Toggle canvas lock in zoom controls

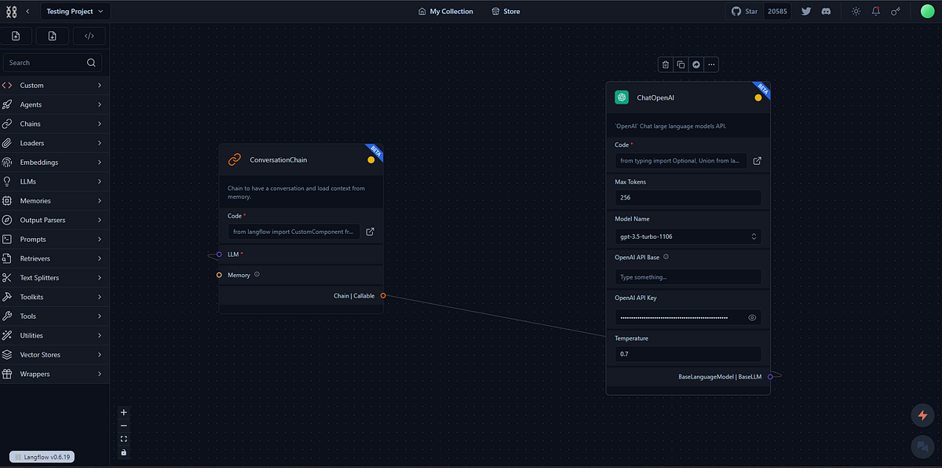tap(123, 452)
